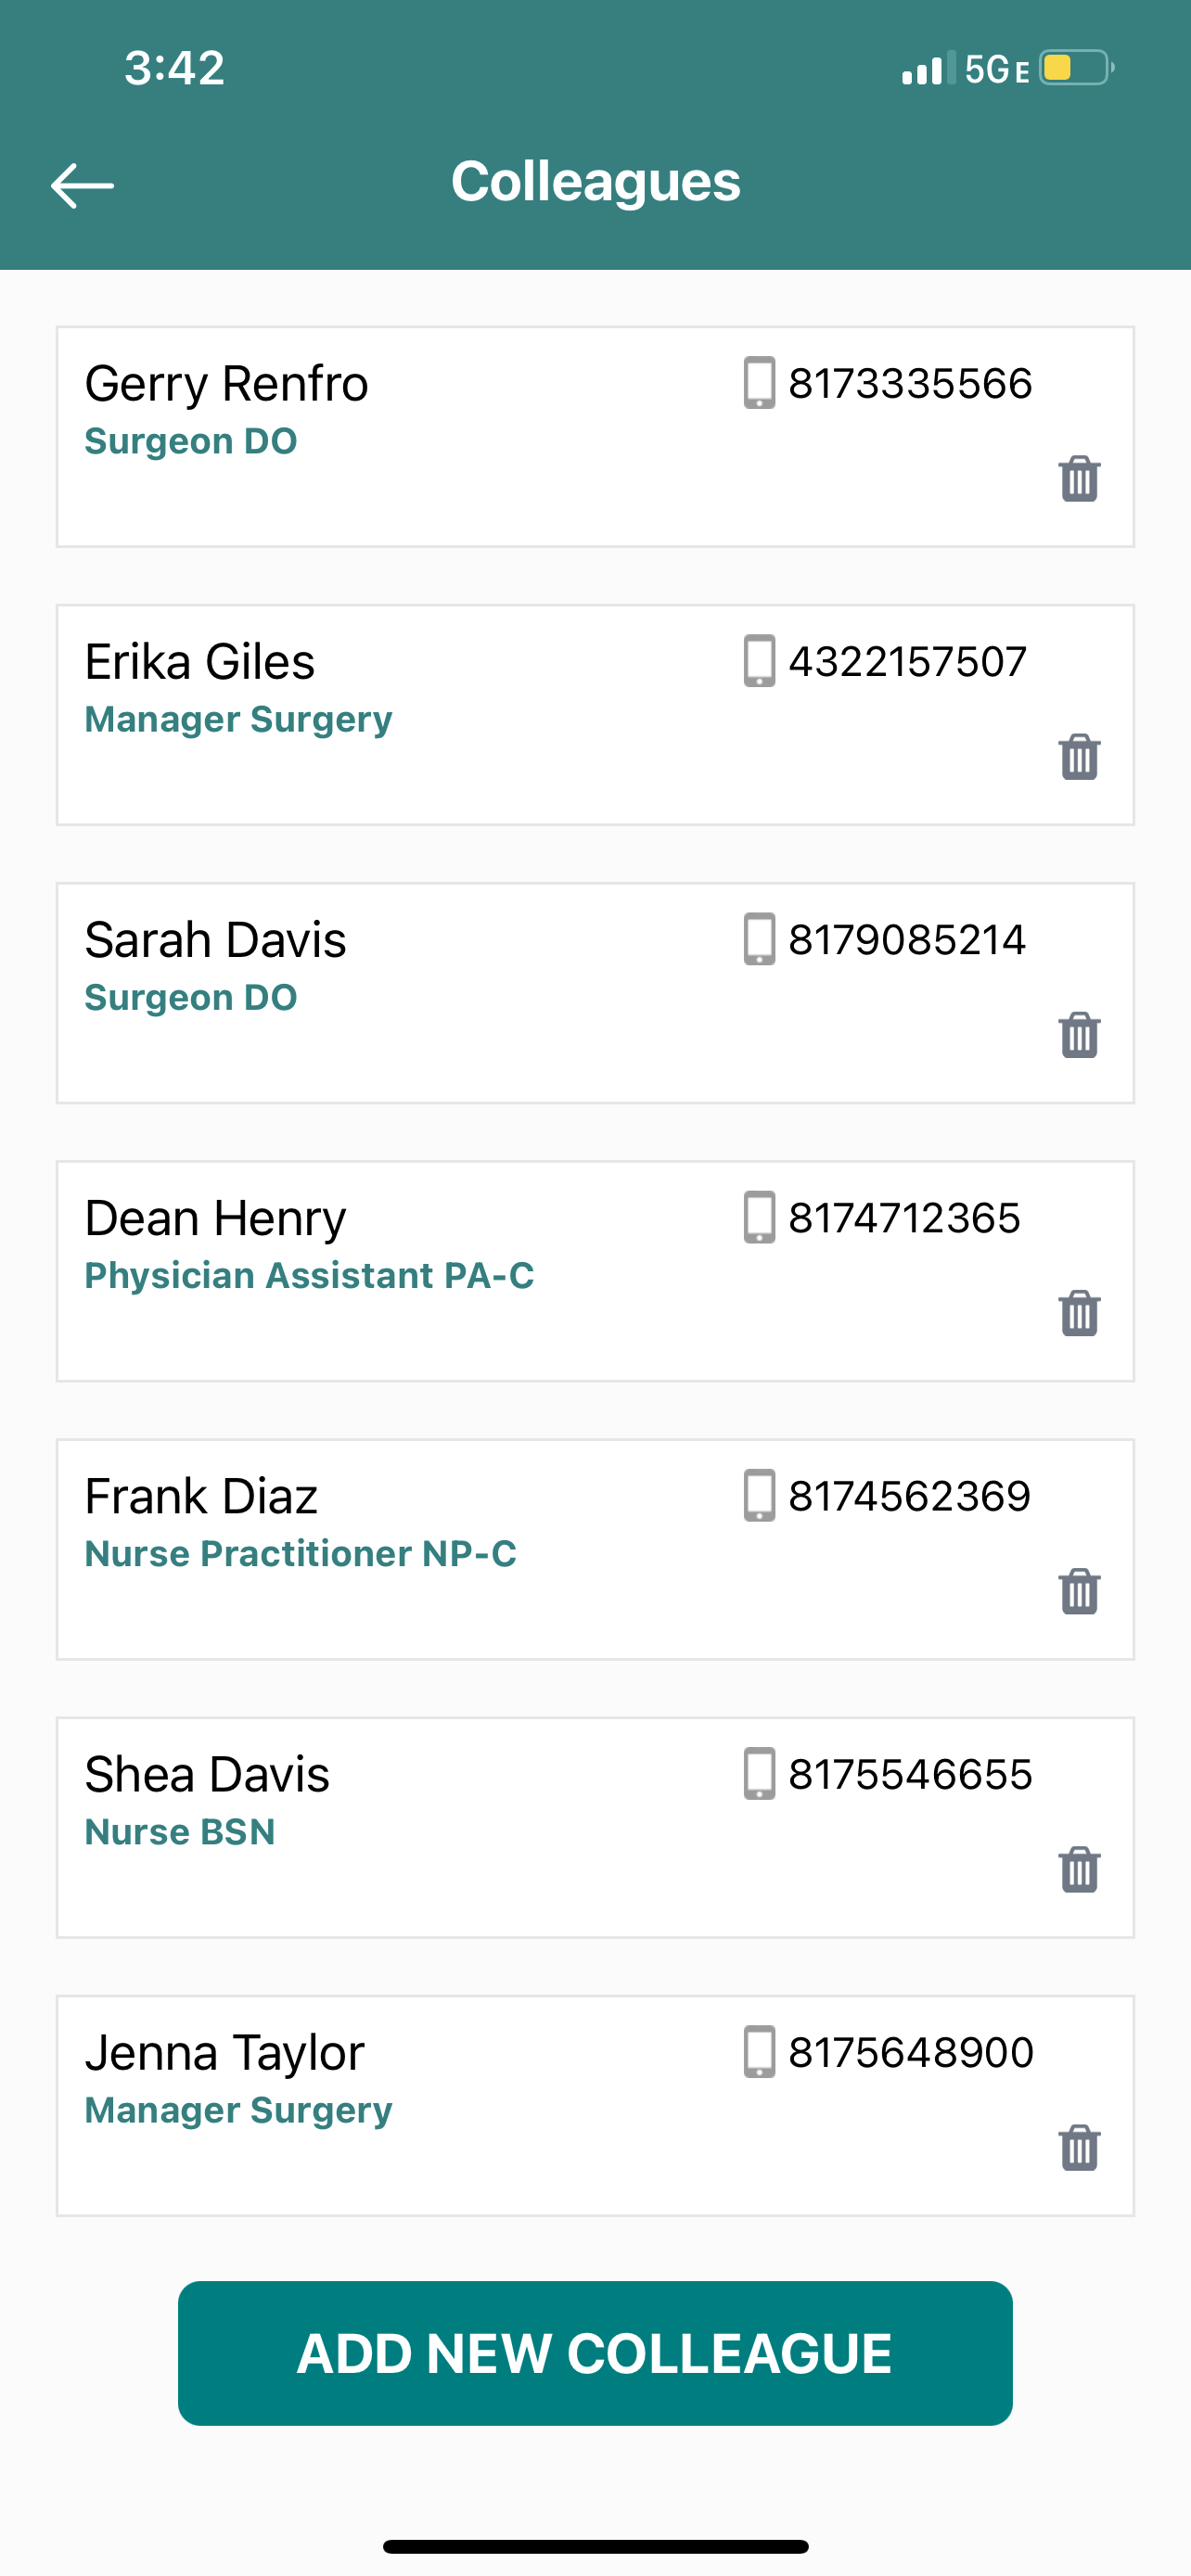
Task: Open Frank Diaz Nurse Practitioner card
Action: pyautogui.click(x=595, y=1549)
